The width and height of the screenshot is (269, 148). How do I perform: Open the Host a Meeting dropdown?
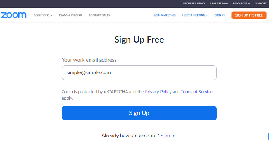[195, 15]
